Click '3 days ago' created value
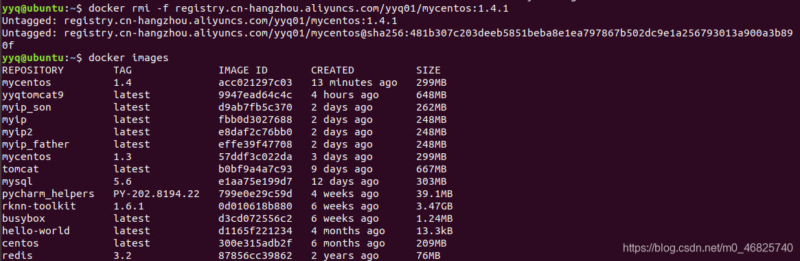The width and height of the screenshot is (800, 261). [x=341, y=157]
